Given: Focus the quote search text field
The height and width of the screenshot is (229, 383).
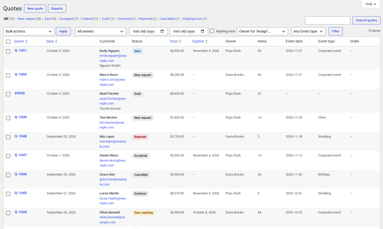Looking at the screenshot, I should [x=328, y=20].
